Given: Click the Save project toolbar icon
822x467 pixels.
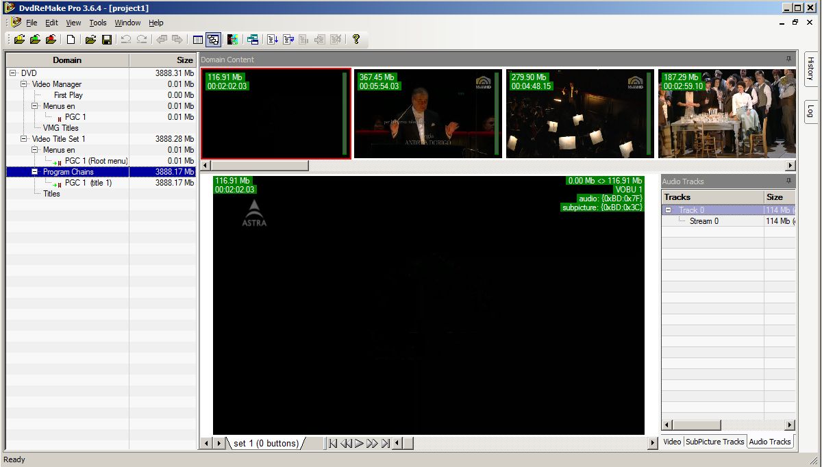Looking at the screenshot, I should pyautogui.click(x=107, y=40).
